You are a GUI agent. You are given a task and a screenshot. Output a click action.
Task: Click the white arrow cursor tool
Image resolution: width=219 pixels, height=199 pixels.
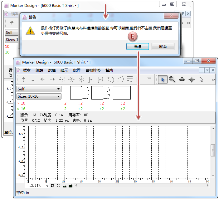coord(201,79)
